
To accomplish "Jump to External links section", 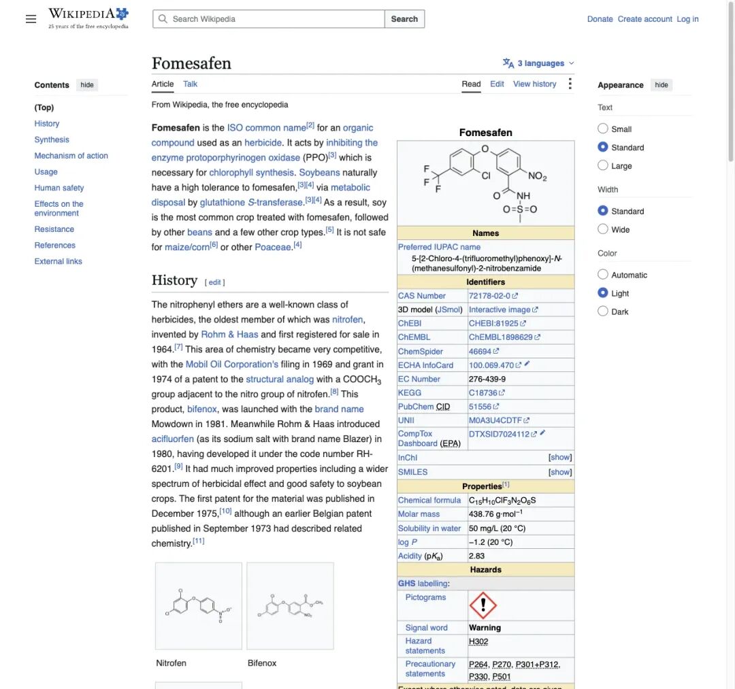I will click(x=58, y=261).
